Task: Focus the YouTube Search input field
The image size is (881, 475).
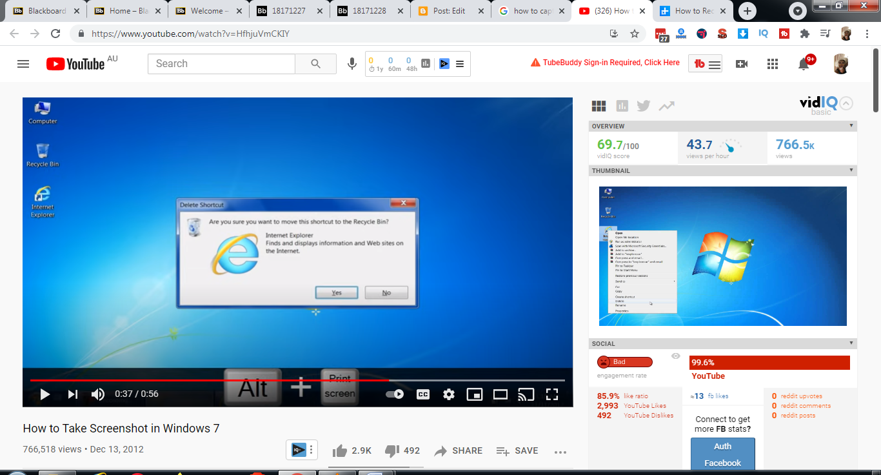Action: [x=222, y=64]
